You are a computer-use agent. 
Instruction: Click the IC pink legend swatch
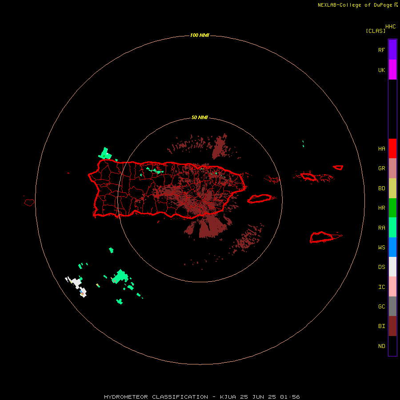[392, 287]
